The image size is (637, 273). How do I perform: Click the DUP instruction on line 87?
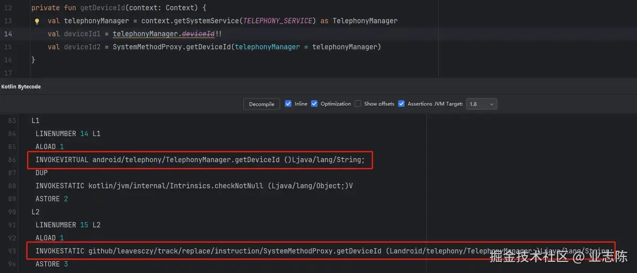click(41, 173)
